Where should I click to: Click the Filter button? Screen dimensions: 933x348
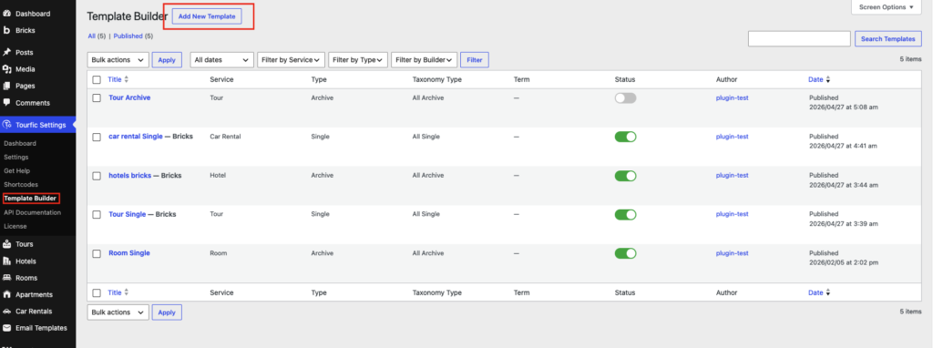[474, 59]
